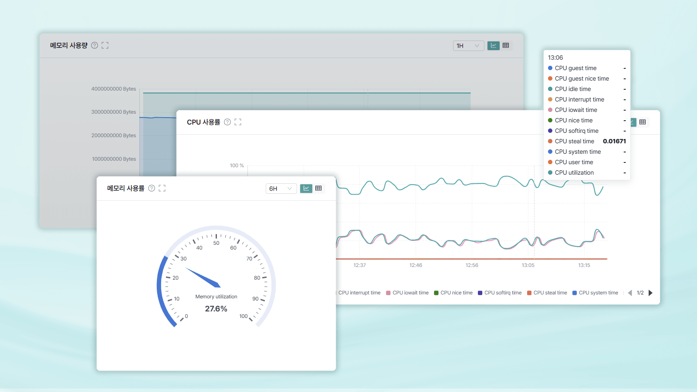Click CPU idle time in tooltip
Screen dimensions: 697x392
(573, 89)
